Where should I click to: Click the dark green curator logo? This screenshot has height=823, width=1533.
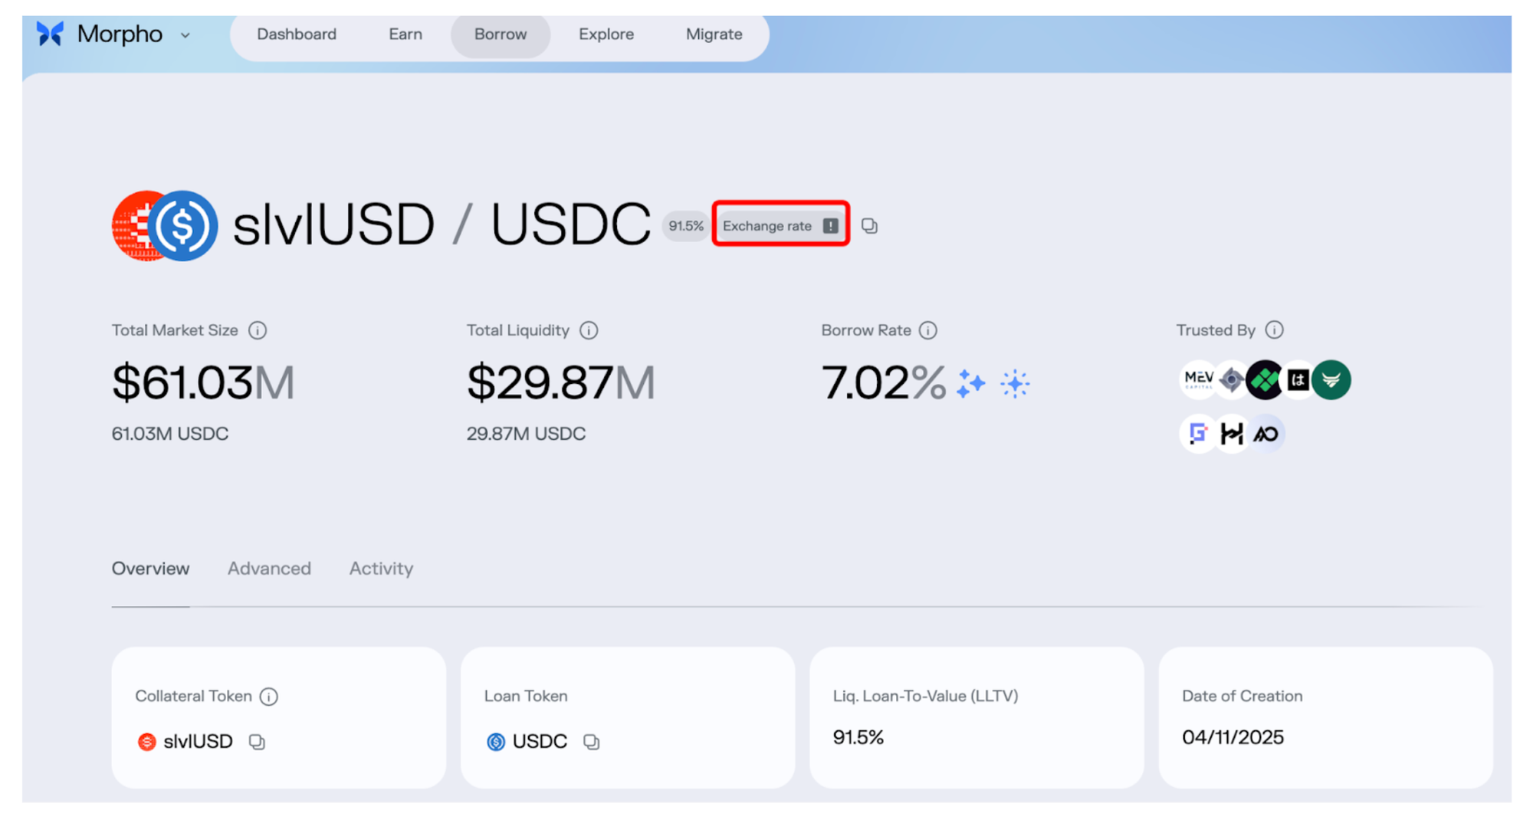click(1331, 379)
